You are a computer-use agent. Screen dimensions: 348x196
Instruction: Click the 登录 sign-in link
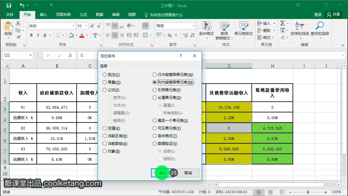coord(318,15)
